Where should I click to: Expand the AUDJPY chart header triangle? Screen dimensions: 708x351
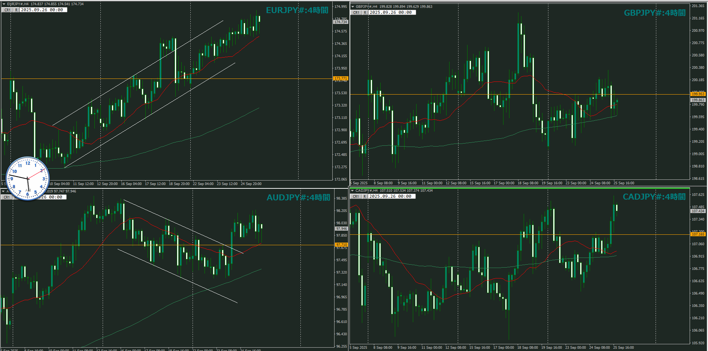[3, 191]
